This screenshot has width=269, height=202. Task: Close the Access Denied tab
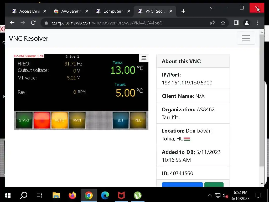tap(45, 11)
